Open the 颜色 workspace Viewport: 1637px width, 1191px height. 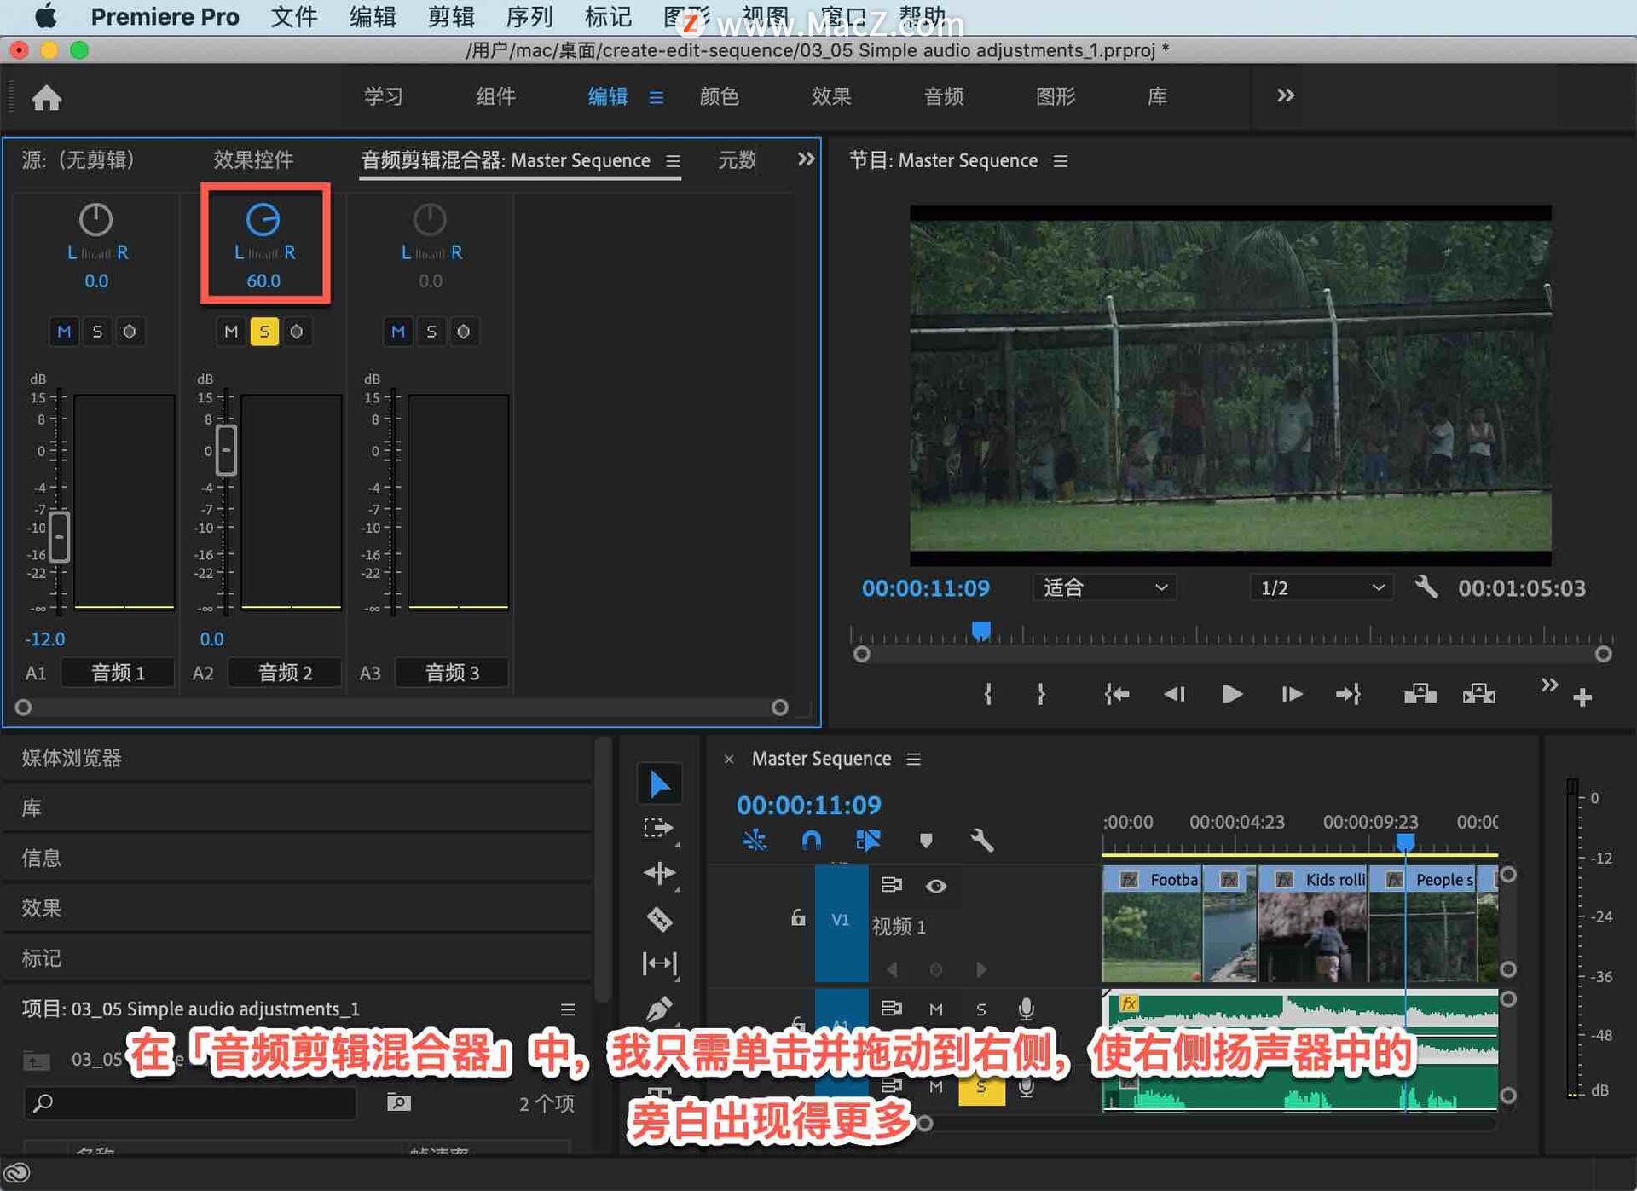[x=719, y=96]
